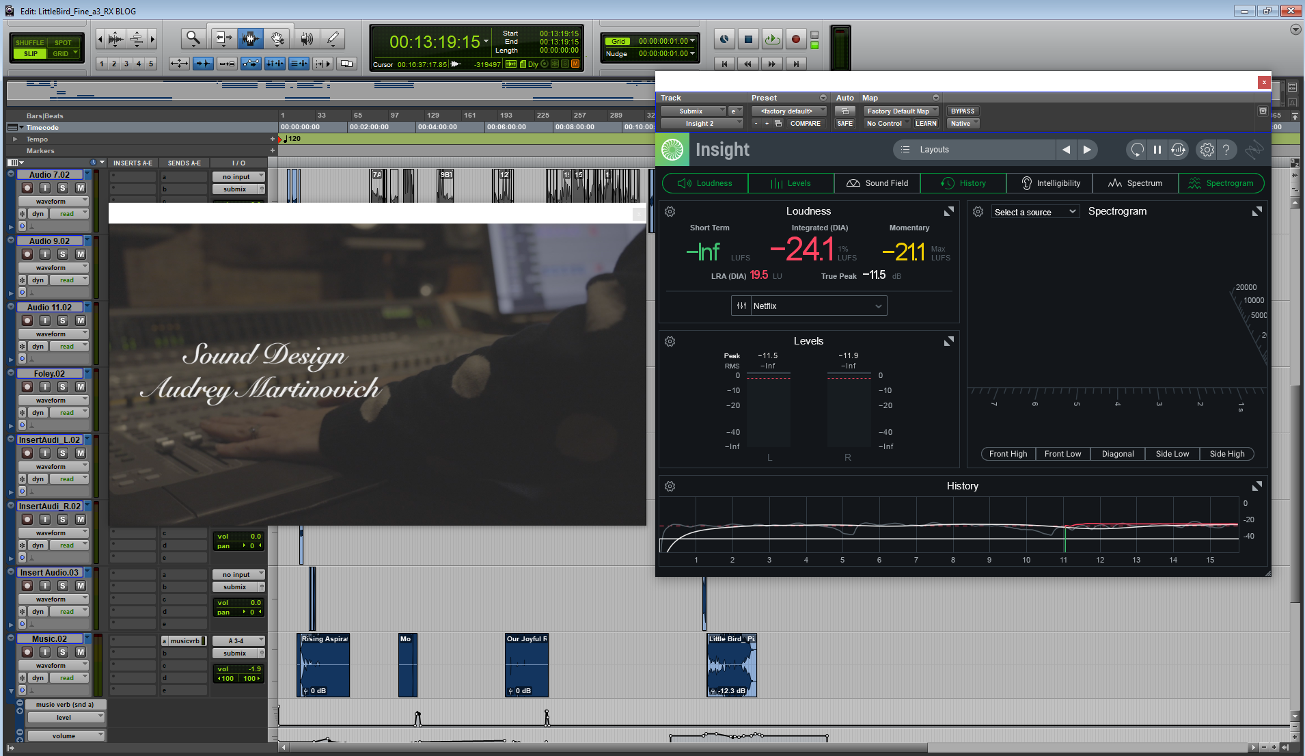Expand the History panel to full size
Screen dimensions: 1305x756
(1257, 486)
